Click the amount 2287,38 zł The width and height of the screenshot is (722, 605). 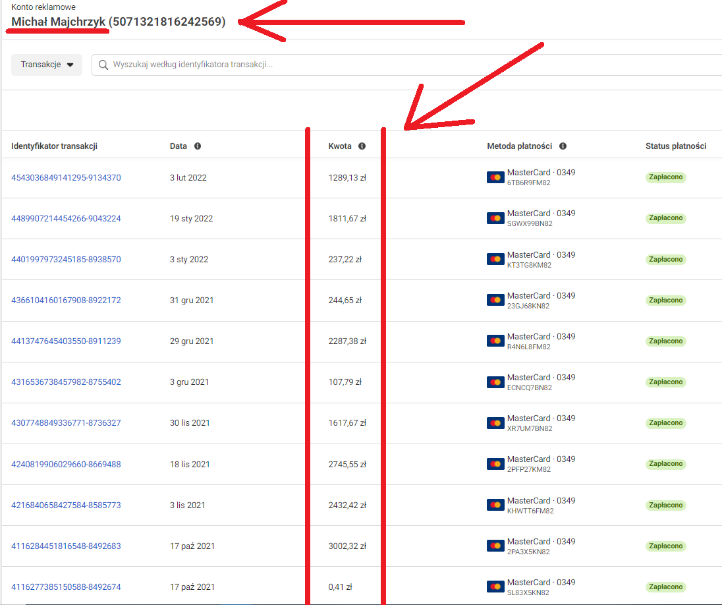347,341
